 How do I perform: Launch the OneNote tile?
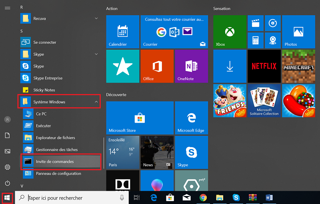pyautogui.click(x=192, y=66)
